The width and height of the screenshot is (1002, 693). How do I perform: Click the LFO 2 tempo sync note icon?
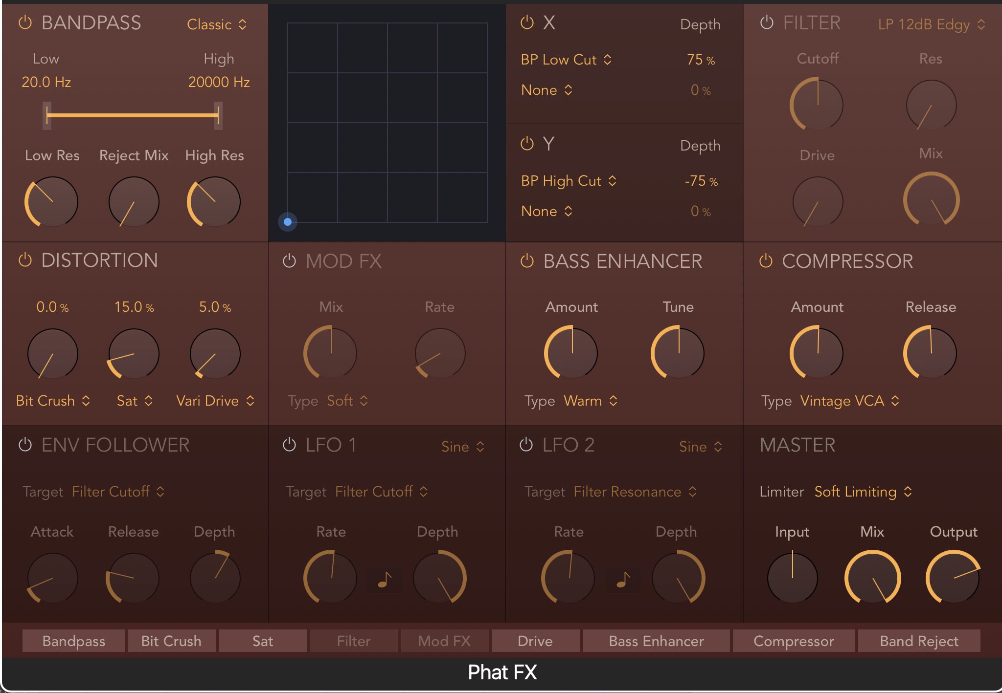623,580
